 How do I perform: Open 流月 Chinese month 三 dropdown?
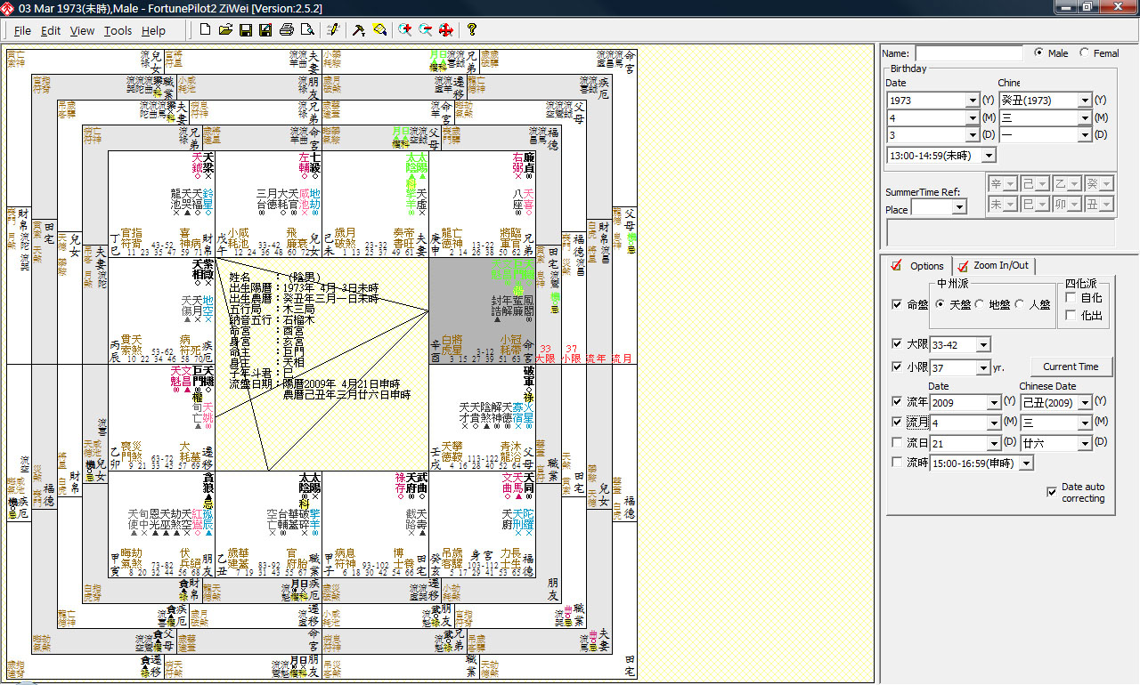[1084, 422]
